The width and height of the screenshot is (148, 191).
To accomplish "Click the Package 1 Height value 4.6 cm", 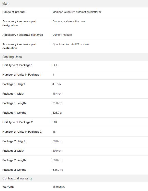I will coord(56,84).
